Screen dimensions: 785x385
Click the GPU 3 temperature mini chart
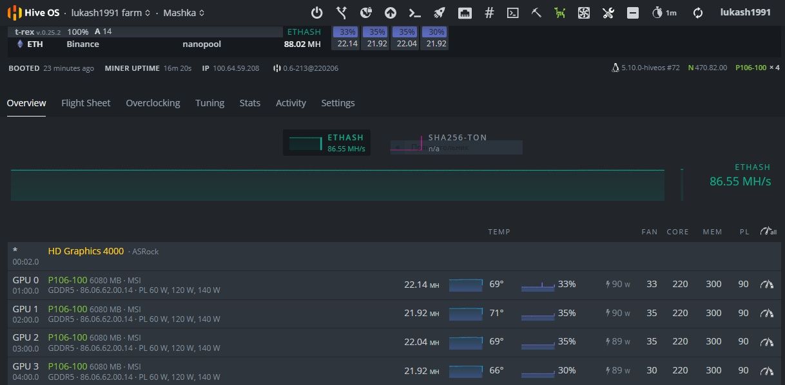[x=466, y=371]
